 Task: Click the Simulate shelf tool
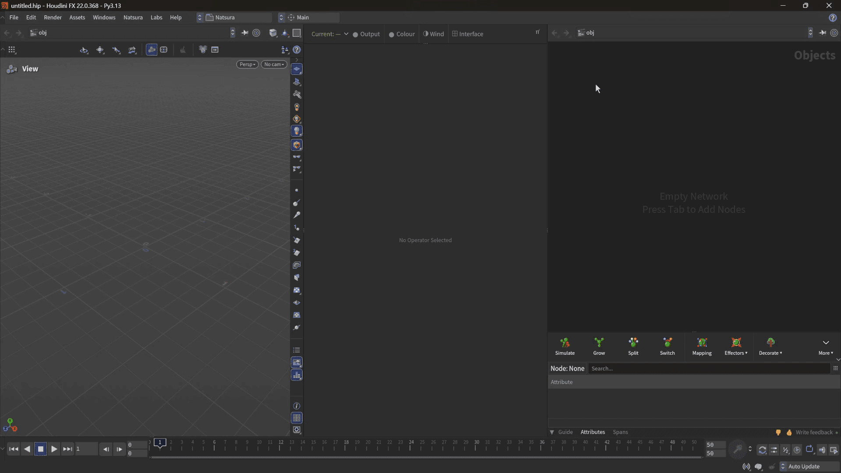tap(565, 346)
